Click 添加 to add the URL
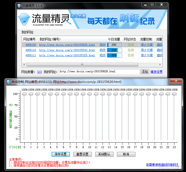The width and height of the screenshot is (186, 172). (145, 72)
